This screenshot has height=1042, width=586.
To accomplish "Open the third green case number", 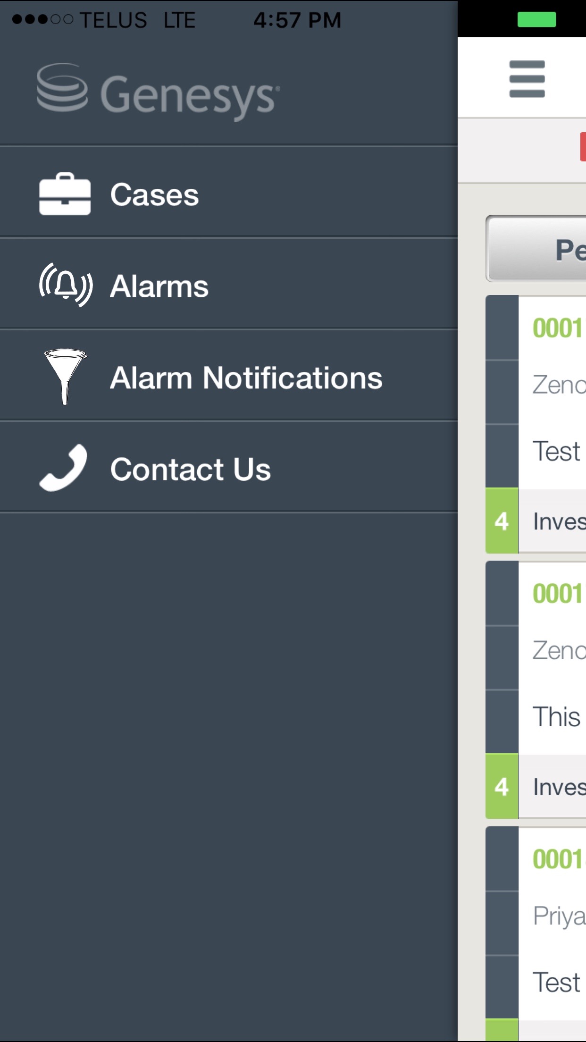I will [558, 859].
